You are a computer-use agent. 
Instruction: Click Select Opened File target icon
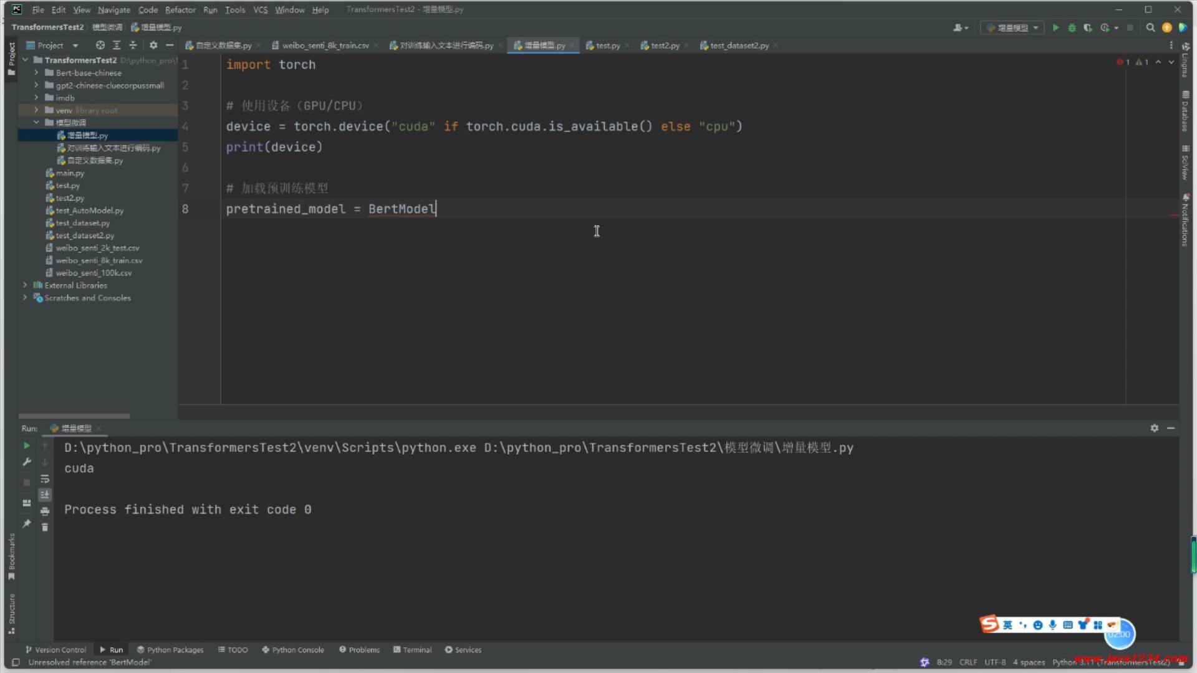tap(100, 45)
